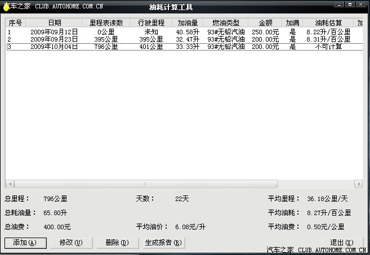Screen dimensions: 370x255
Task: Open the 修改(U) edit button
Action: (72, 243)
